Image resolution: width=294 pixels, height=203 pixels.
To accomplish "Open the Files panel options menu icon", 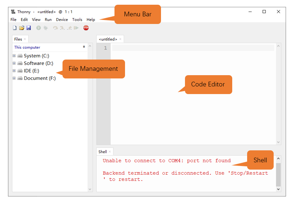I will pos(84,47).
